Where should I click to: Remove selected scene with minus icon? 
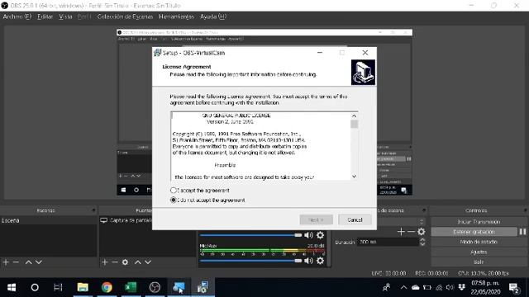(16, 262)
